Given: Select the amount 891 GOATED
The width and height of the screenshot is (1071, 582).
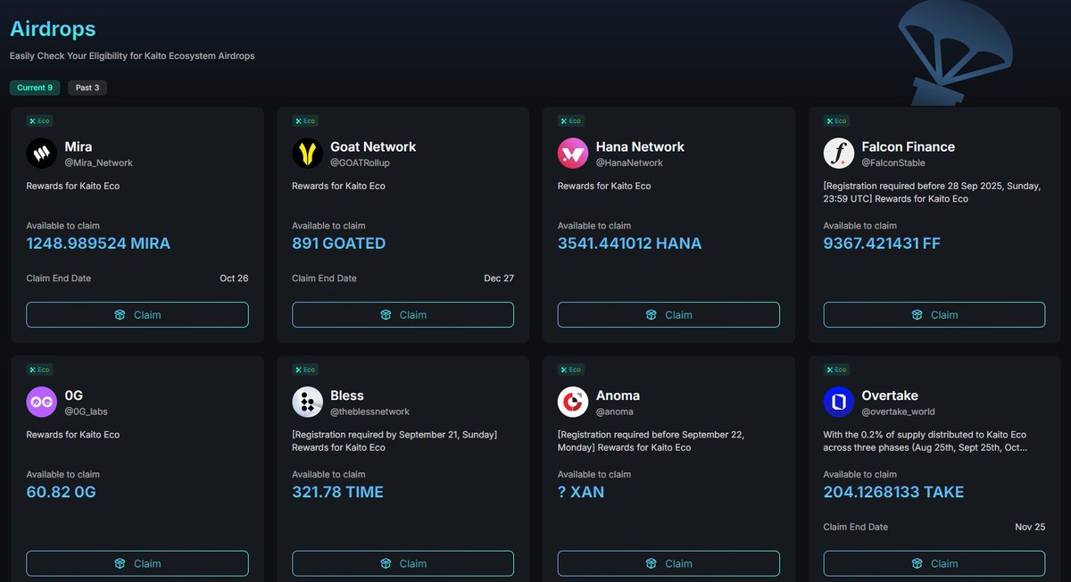Looking at the screenshot, I should [x=339, y=244].
